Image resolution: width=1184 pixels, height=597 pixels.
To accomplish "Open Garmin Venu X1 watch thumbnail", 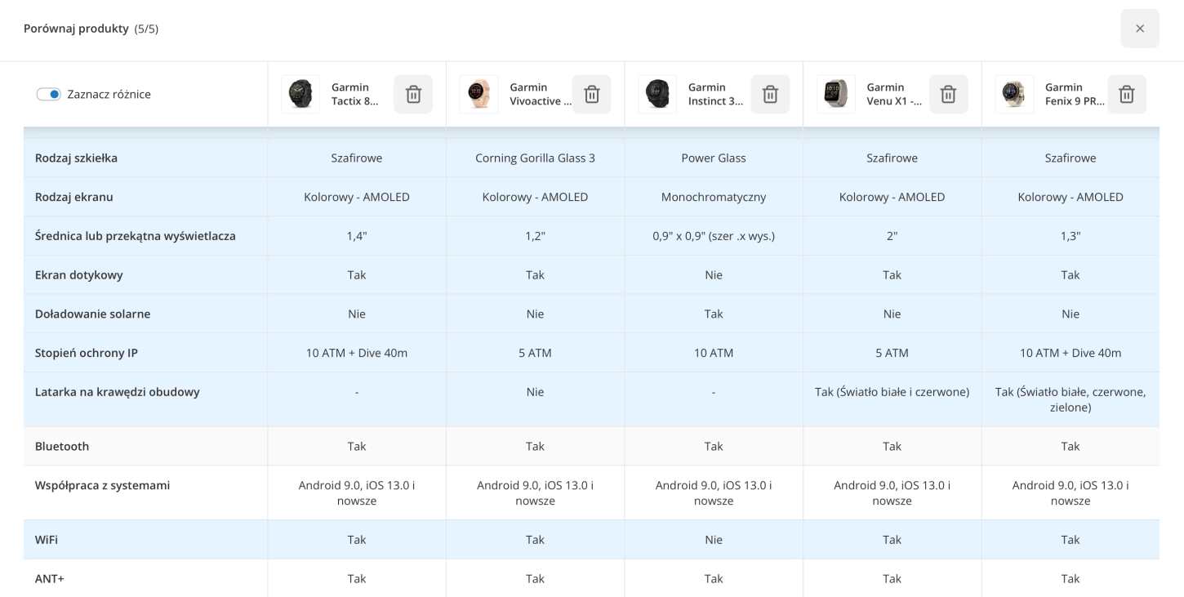I will pos(835,94).
